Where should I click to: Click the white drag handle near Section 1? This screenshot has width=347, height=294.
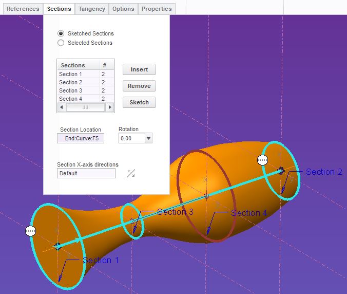click(x=30, y=231)
